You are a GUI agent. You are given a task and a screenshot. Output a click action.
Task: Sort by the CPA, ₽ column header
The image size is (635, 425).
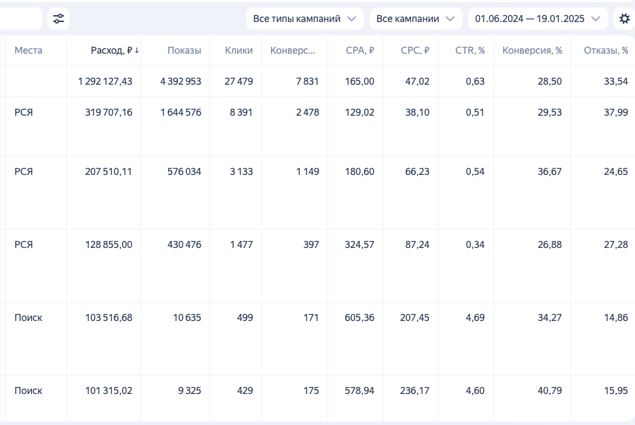click(360, 50)
